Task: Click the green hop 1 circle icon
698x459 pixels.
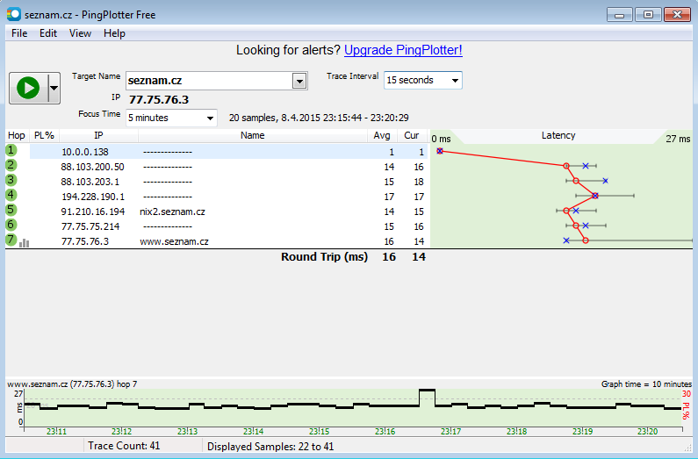Action: [x=11, y=151]
